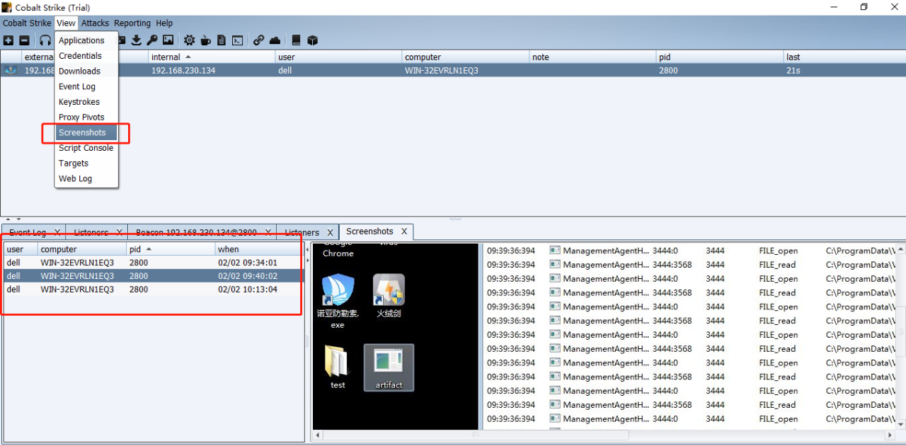Click the right arrow of the log list's horizontal scrollbar
906x446 pixels.
click(x=891, y=435)
